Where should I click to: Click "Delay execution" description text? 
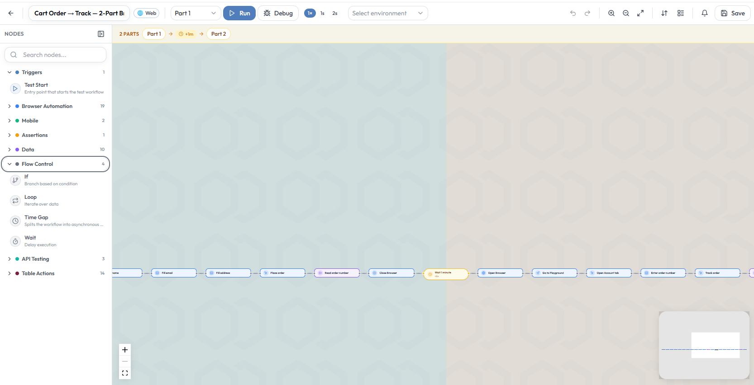pyautogui.click(x=40, y=245)
